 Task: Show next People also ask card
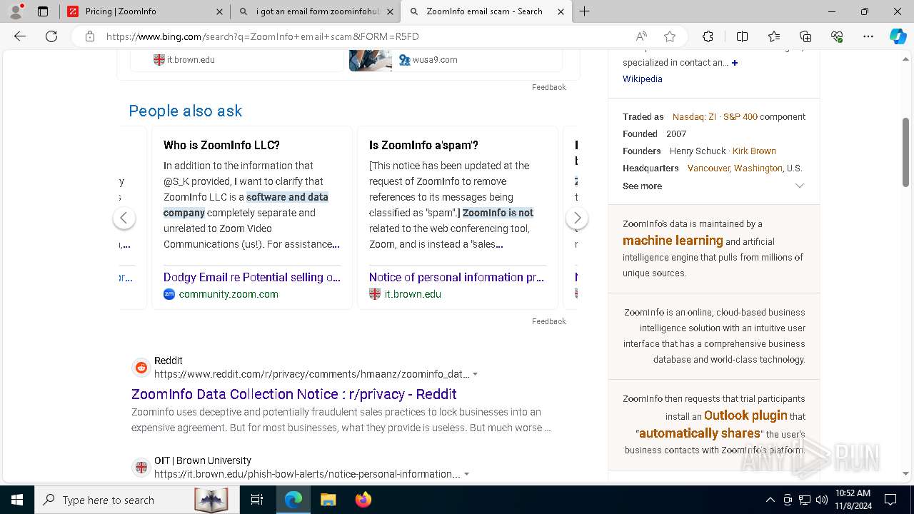[x=577, y=218]
